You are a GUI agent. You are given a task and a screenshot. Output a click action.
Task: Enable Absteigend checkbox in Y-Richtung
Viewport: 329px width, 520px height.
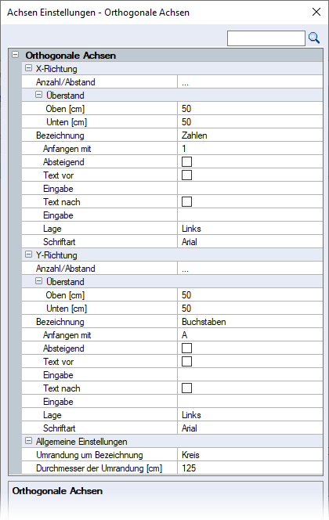pyautogui.click(x=186, y=348)
